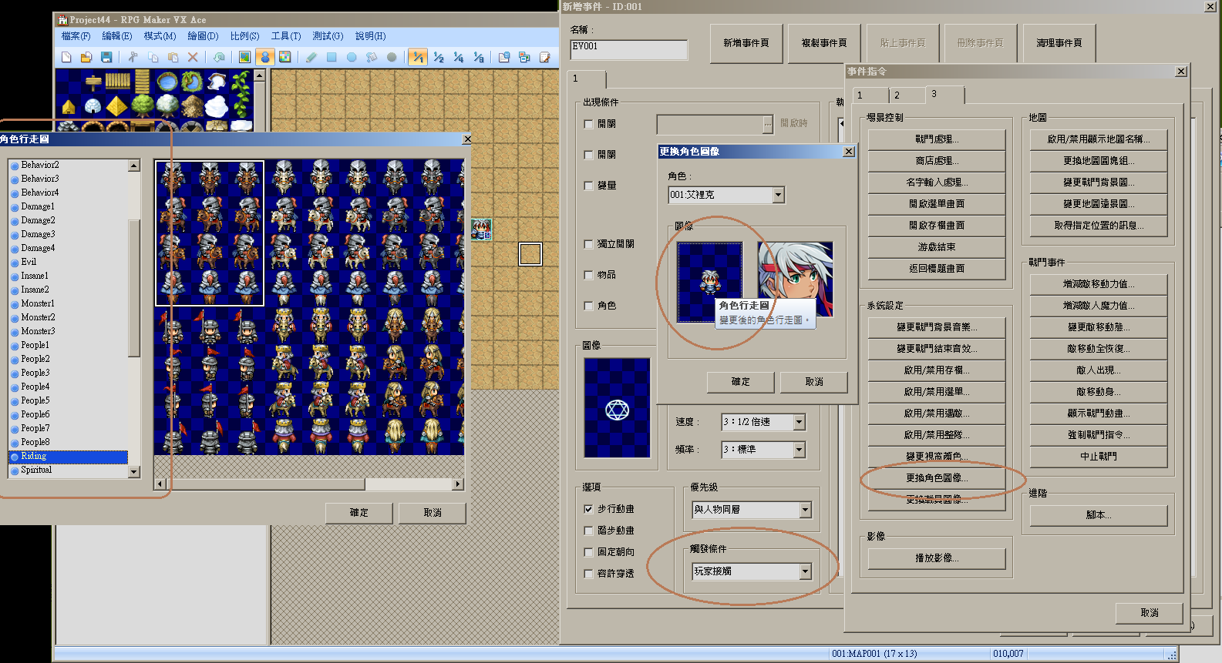This screenshot has height=663, width=1222.
Task: Click the Open Project folder icon
Action: click(86, 57)
